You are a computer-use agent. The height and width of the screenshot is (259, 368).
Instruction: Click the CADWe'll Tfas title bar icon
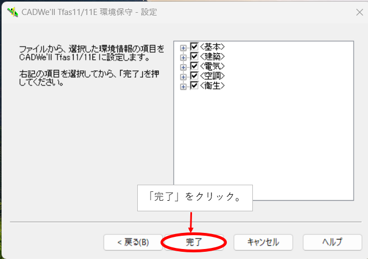tap(13, 12)
